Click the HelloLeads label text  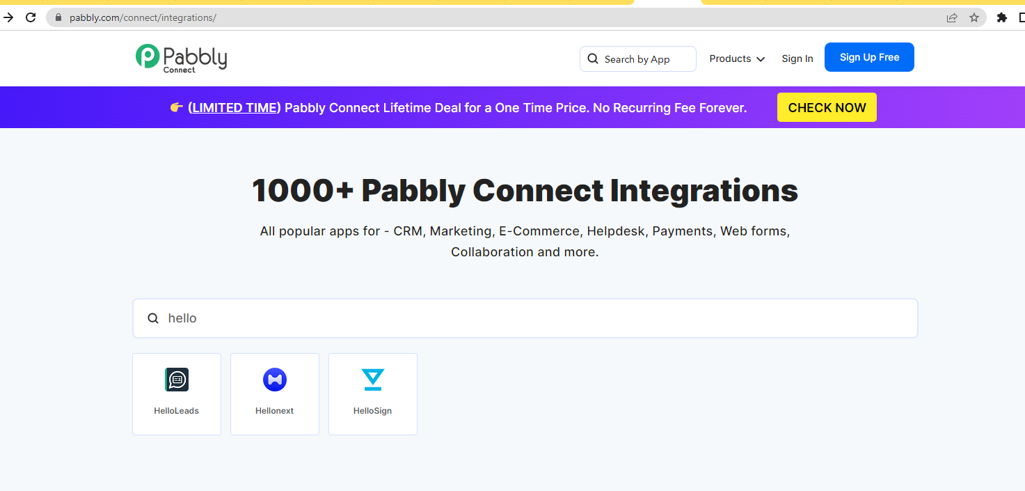tap(177, 411)
